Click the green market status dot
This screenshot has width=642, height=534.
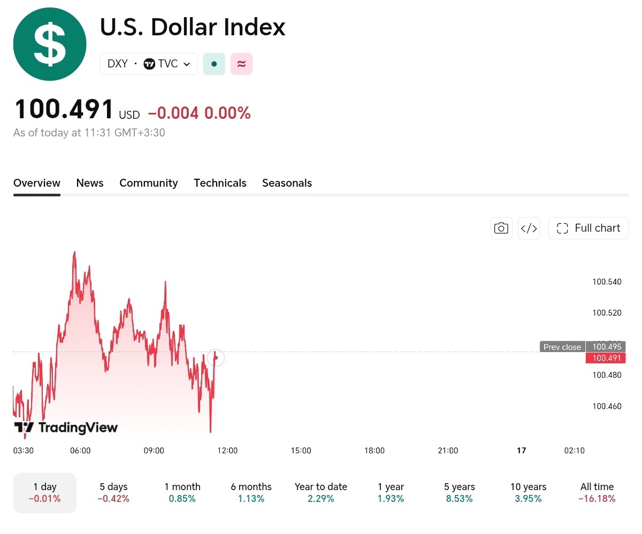click(x=214, y=64)
